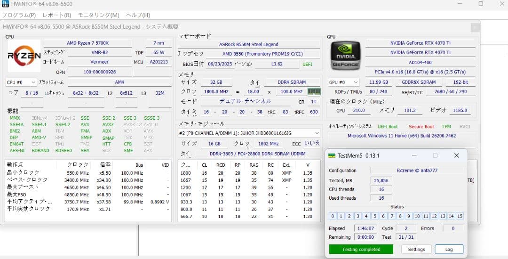508x259 pixels.
Task: Open the Log in TestMem5
Action: pos(449,249)
